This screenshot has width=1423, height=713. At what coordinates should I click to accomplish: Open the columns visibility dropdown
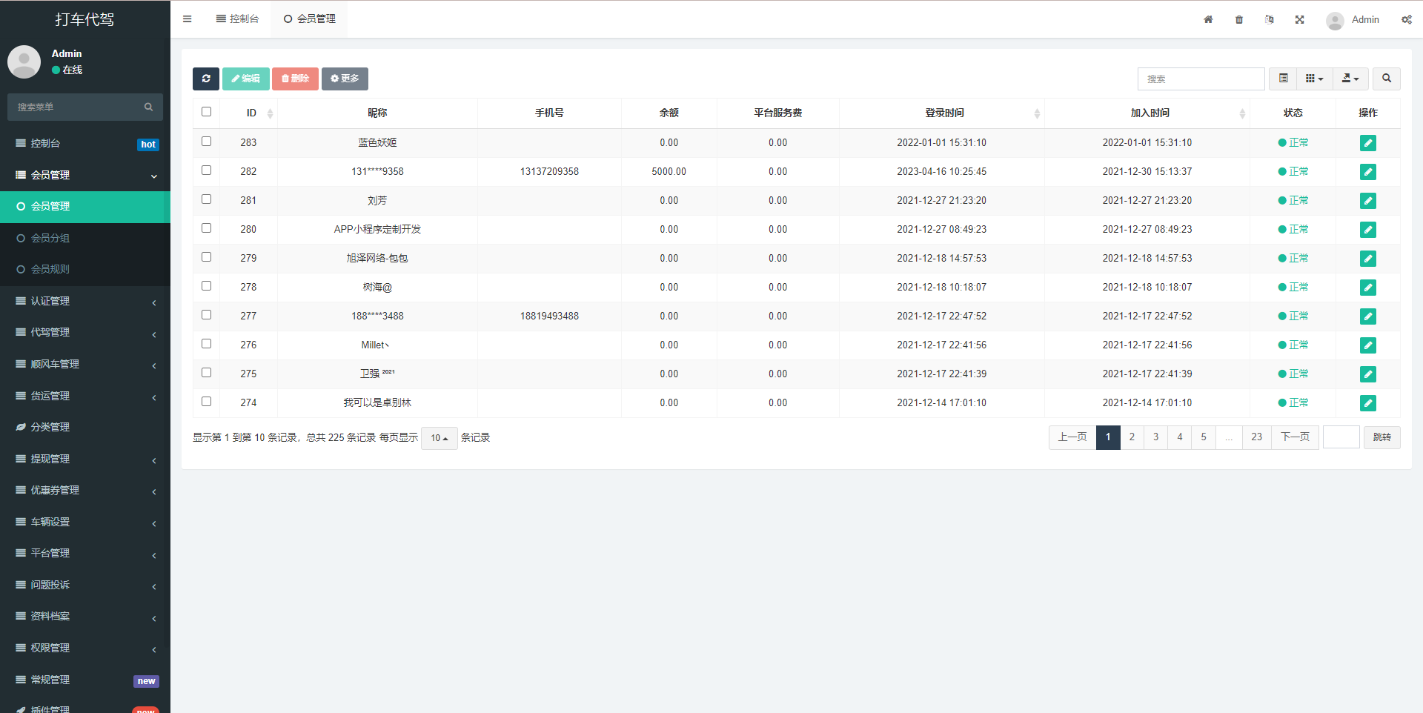tap(1314, 79)
